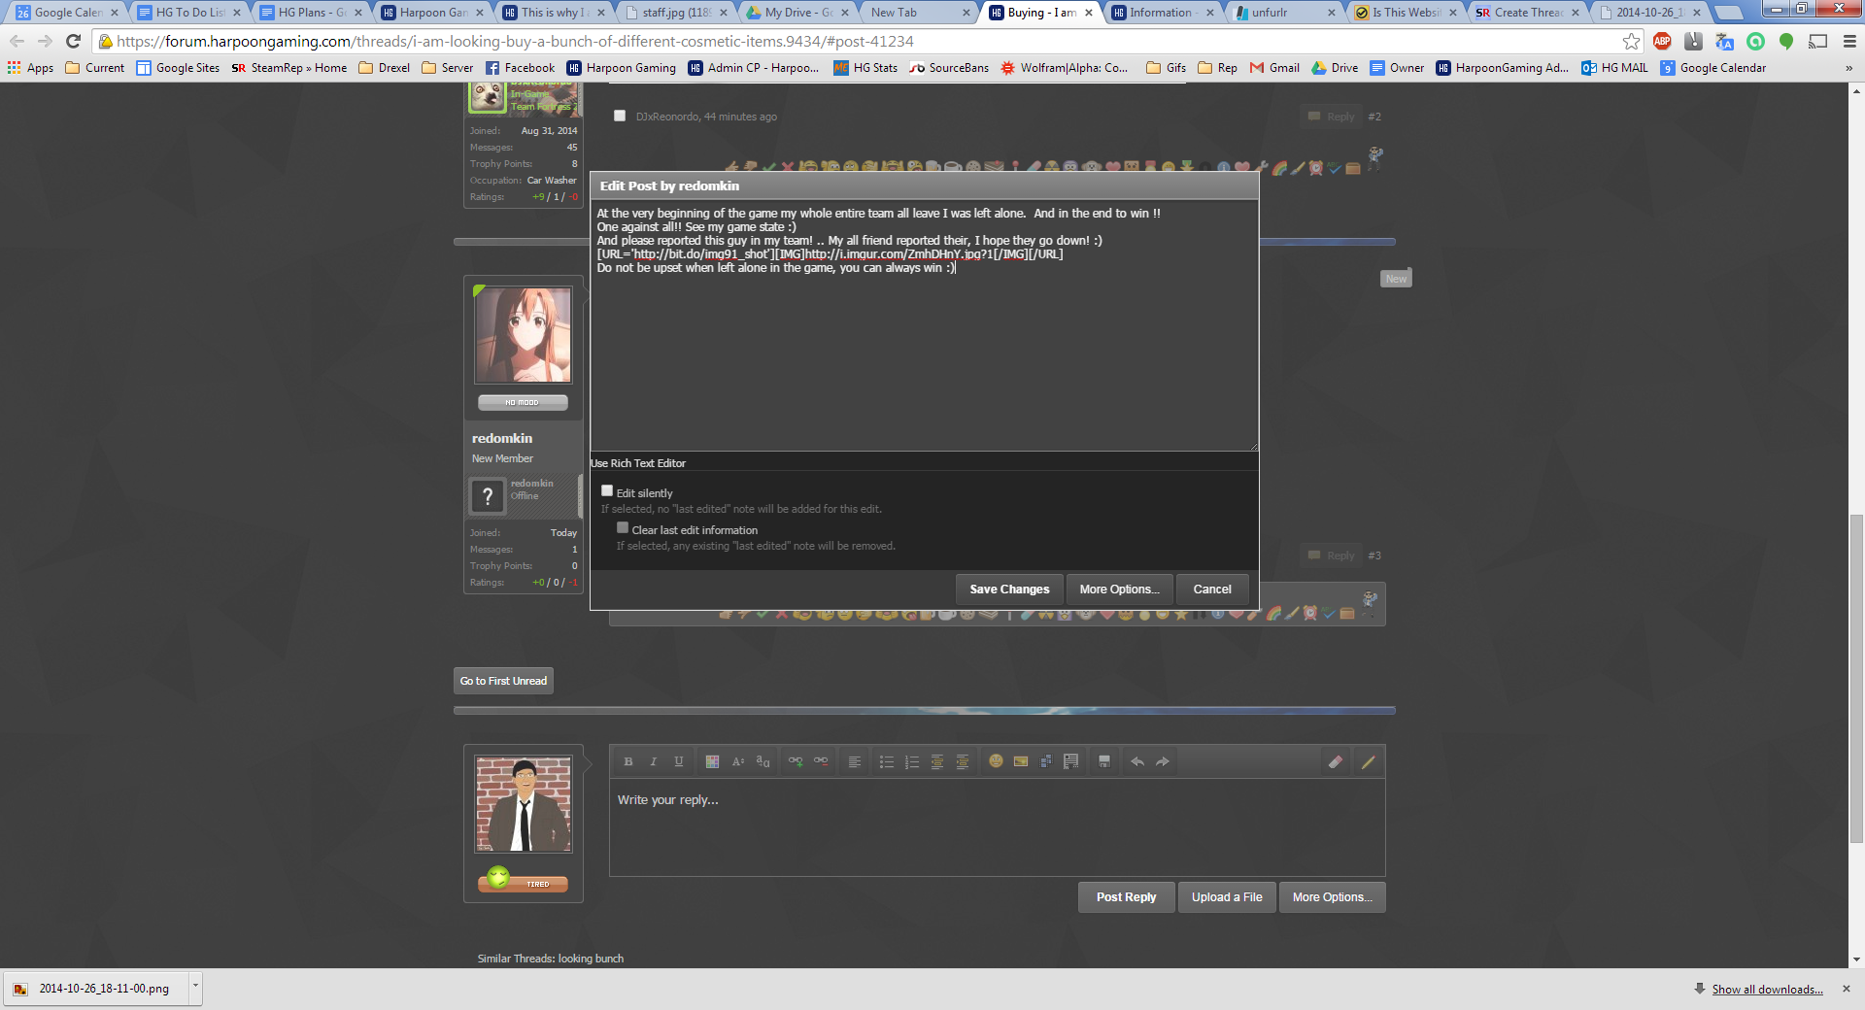Image resolution: width=1865 pixels, height=1010 pixels.
Task: Insert an image into the reply
Action: (x=1021, y=762)
